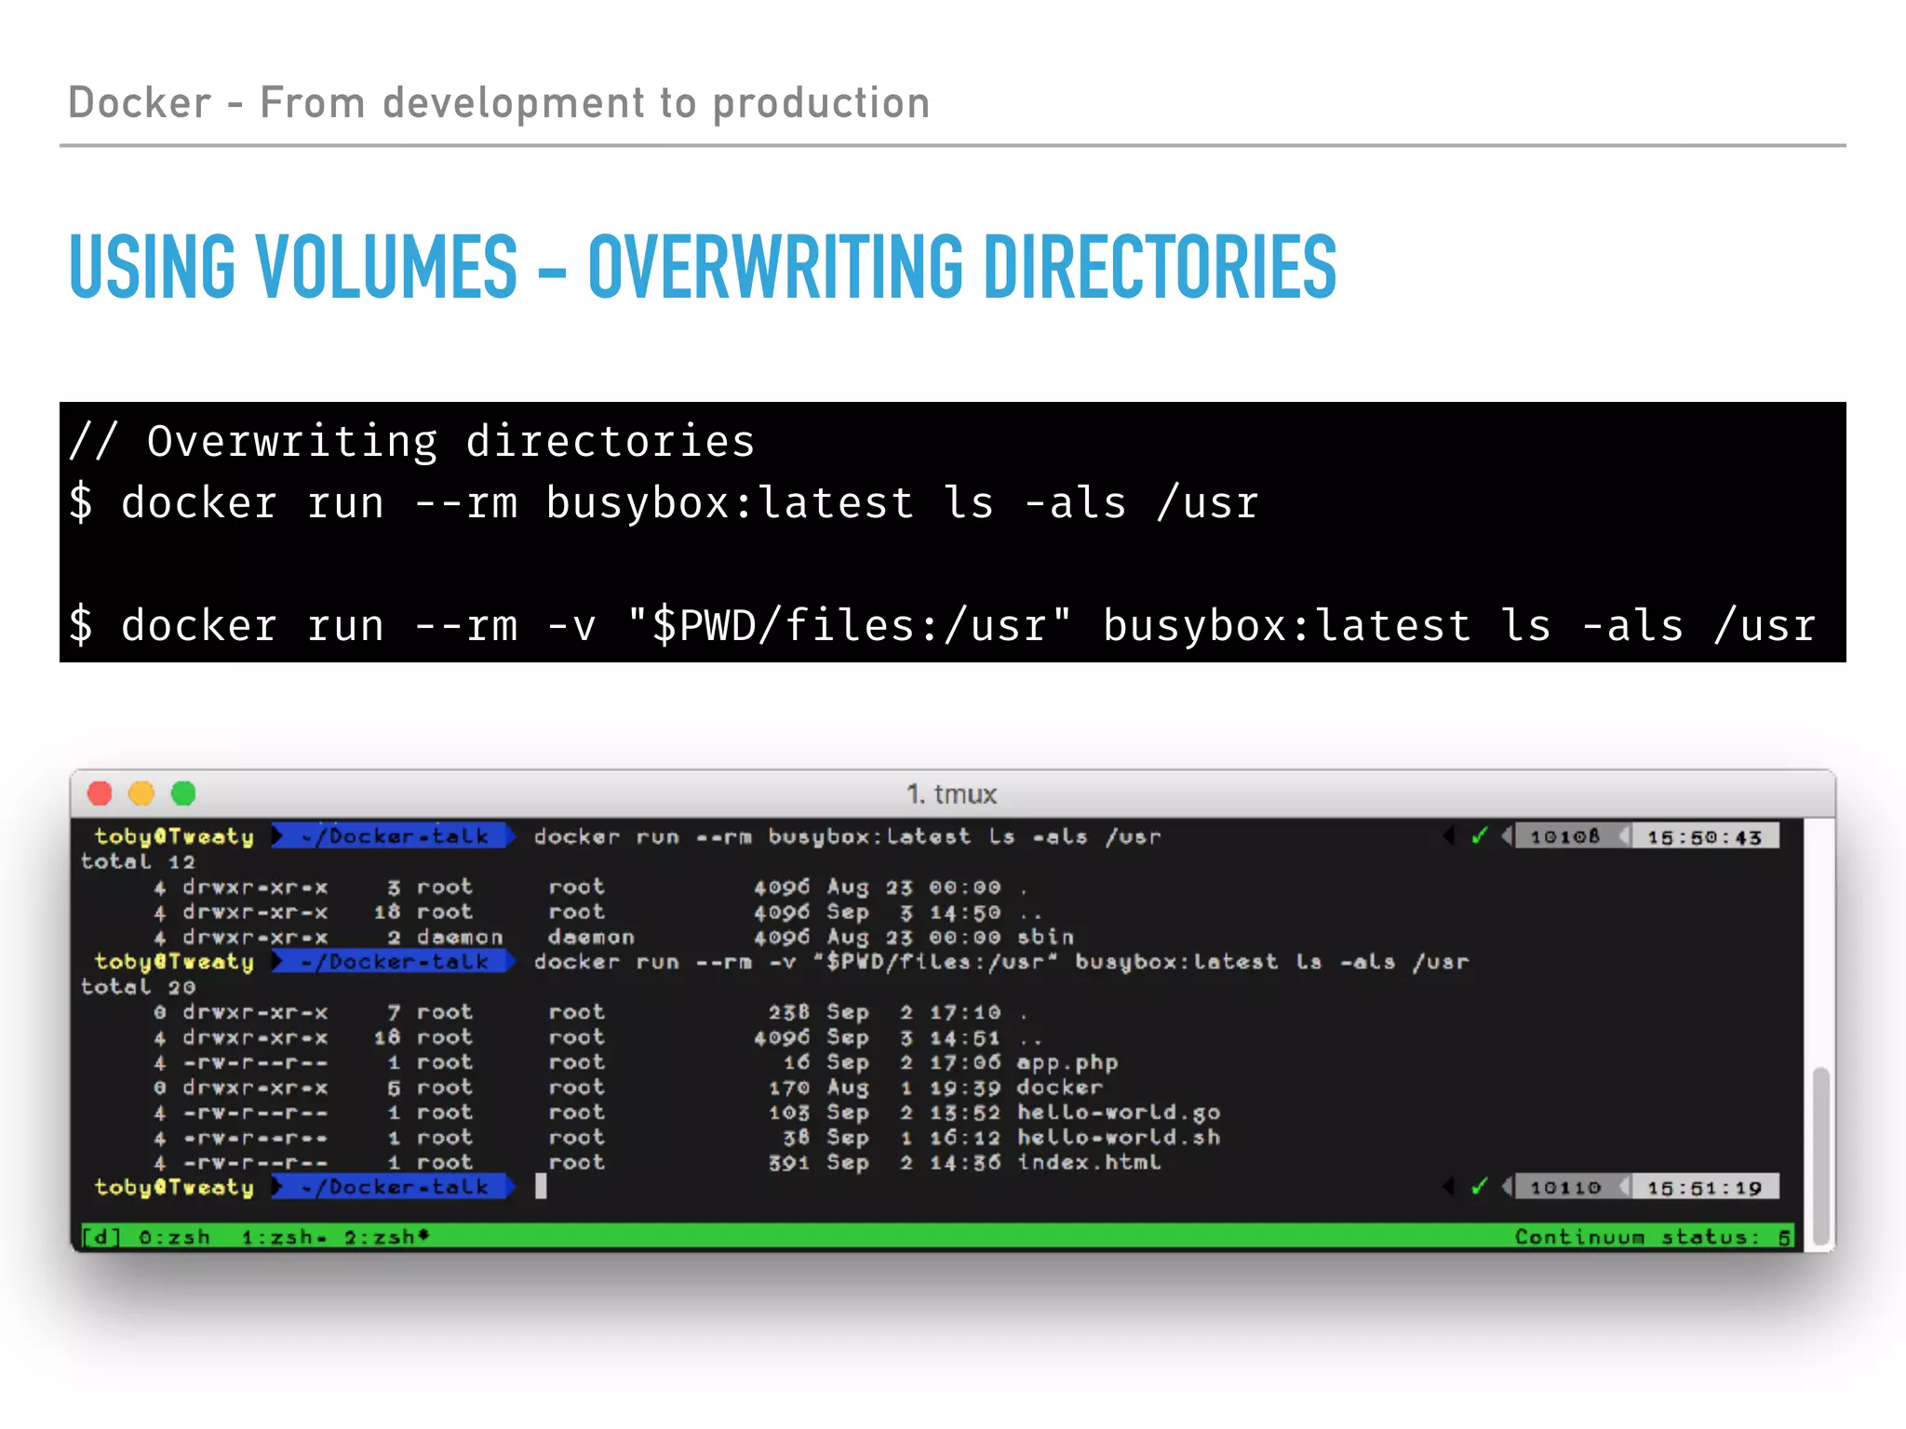
Task: Click the history number 10110
Action: coord(1565,1187)
